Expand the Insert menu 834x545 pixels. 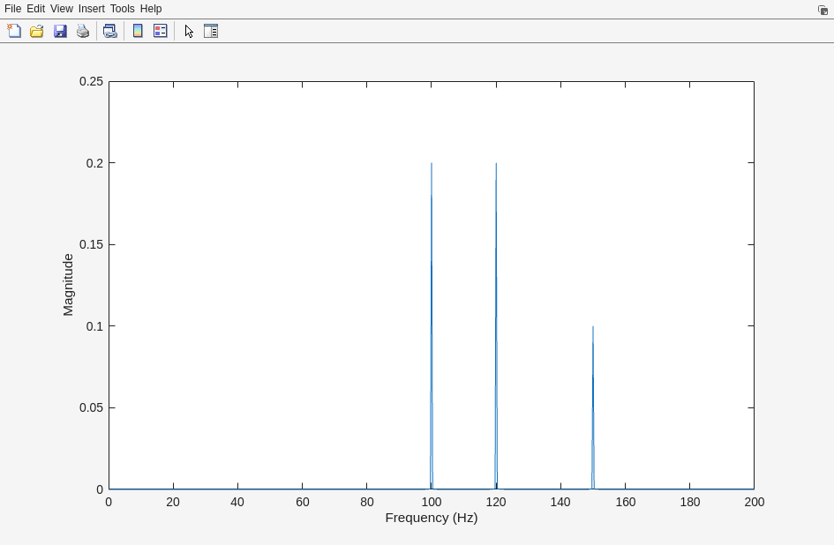[91, 9]
